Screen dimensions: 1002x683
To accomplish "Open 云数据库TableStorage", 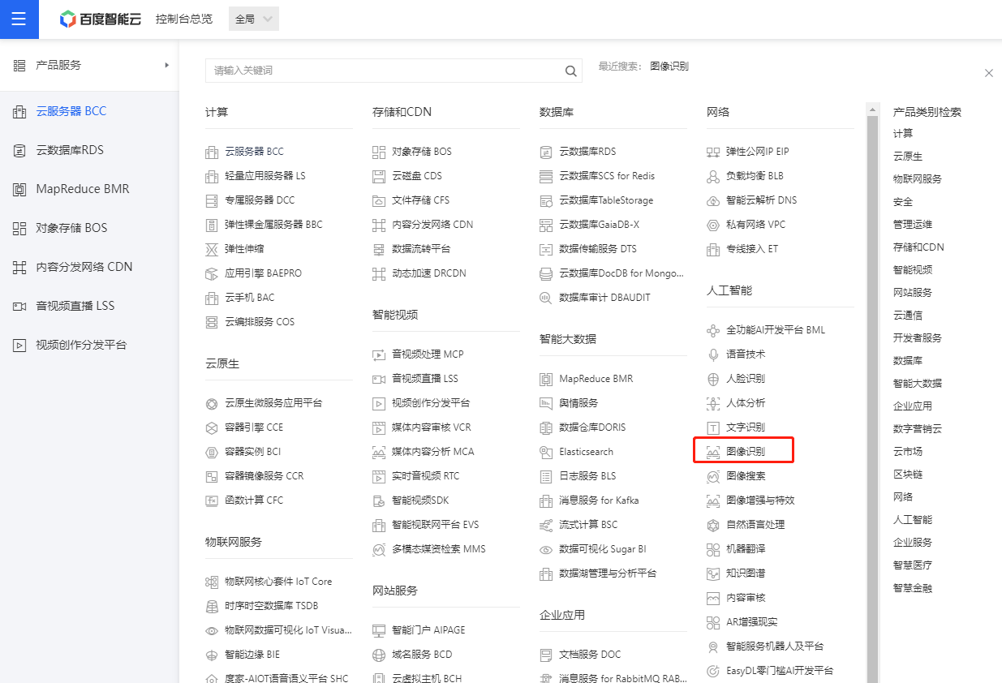I will pyautogui.click(x=606, y=200).
